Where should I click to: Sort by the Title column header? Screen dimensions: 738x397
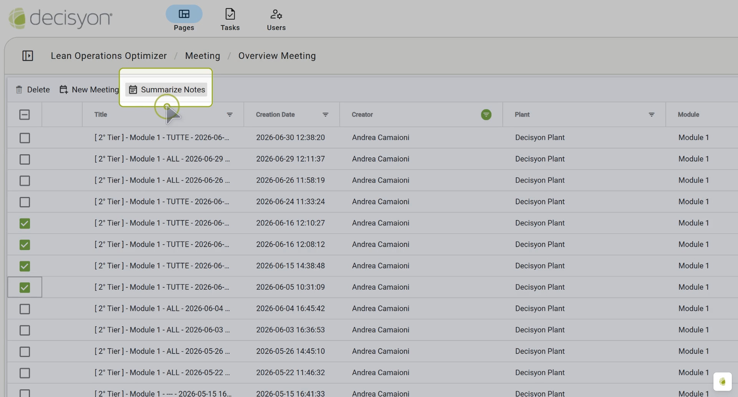(101, 115)
